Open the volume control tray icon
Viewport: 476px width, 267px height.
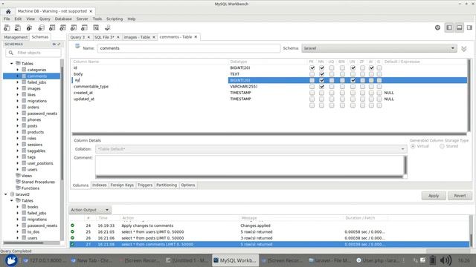pyautogui.click(x=446, y=260)
